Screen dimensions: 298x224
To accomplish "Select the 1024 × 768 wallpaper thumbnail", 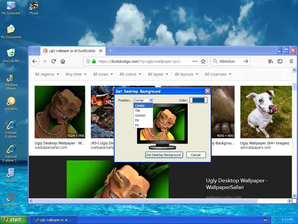I will pyautogui.click(x=60, y=112).
